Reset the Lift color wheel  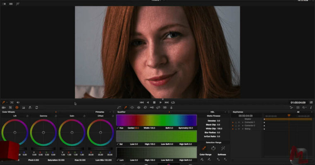(27, 116)
